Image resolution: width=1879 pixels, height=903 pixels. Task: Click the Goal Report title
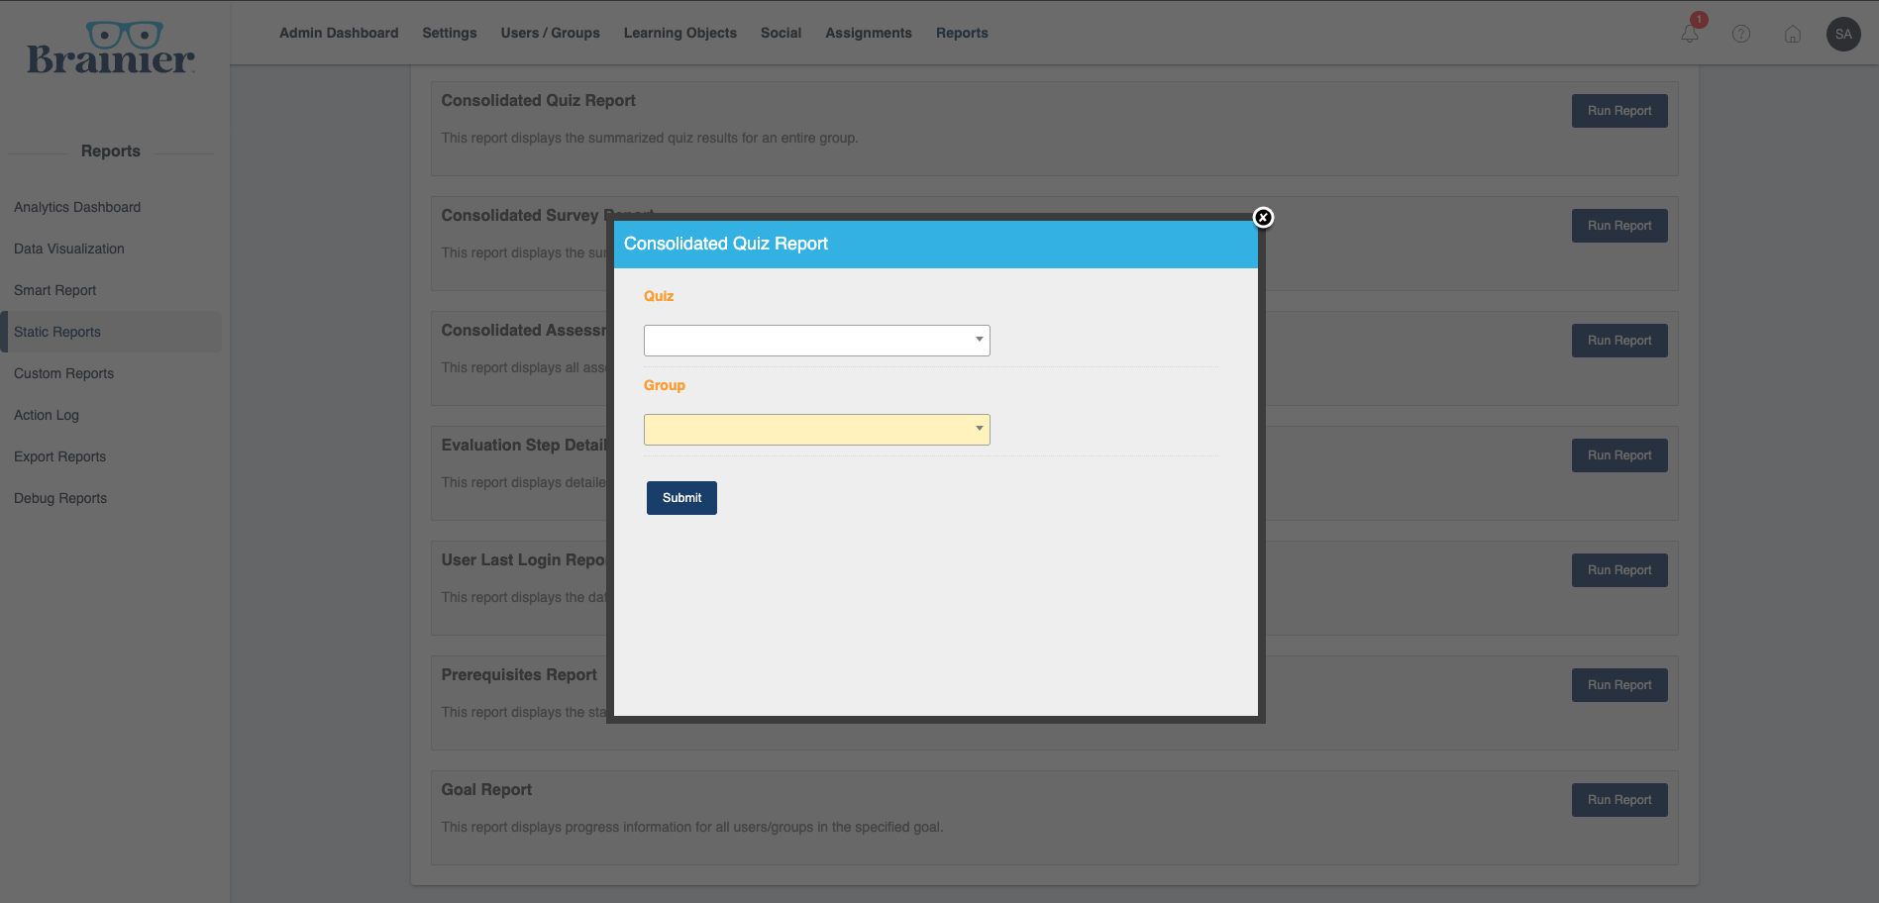tap(486, 789)
